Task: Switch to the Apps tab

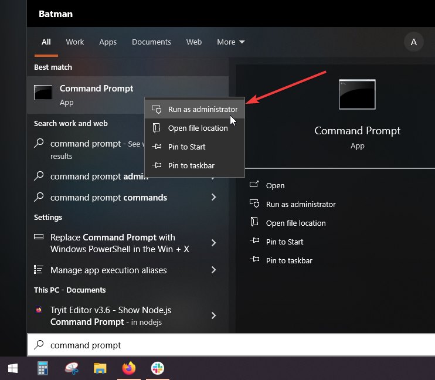Action: click(x=108, y=42)
